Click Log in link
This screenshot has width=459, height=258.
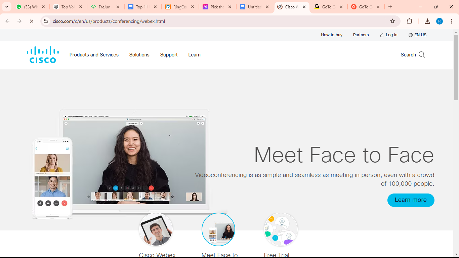[x=388, y=35]
